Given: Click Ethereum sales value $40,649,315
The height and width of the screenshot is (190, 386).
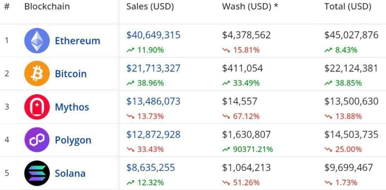Looking at the screenshot, I should coord(153,35).
